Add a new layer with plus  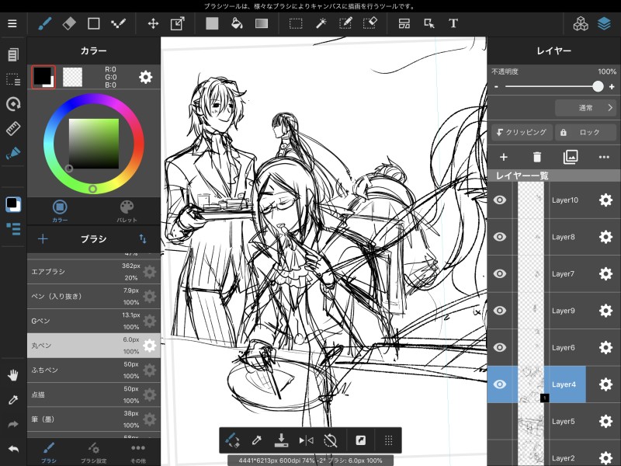pos(503,158)
